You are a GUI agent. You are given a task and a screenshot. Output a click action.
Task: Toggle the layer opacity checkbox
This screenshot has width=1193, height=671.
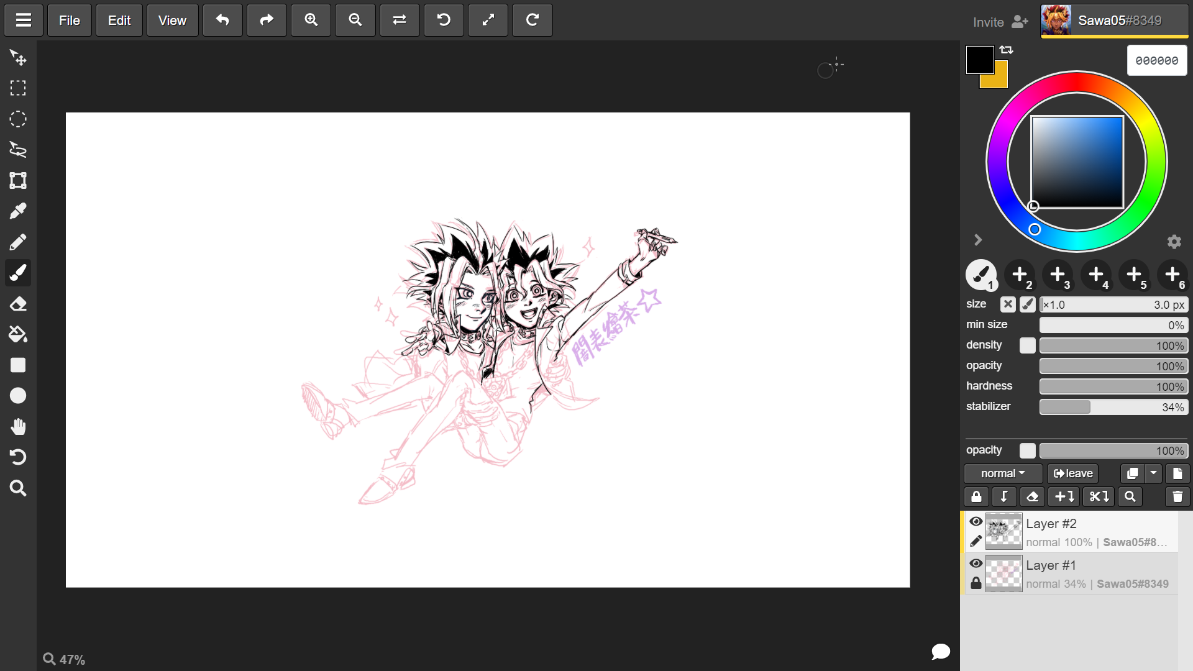tap(1028, 450)
